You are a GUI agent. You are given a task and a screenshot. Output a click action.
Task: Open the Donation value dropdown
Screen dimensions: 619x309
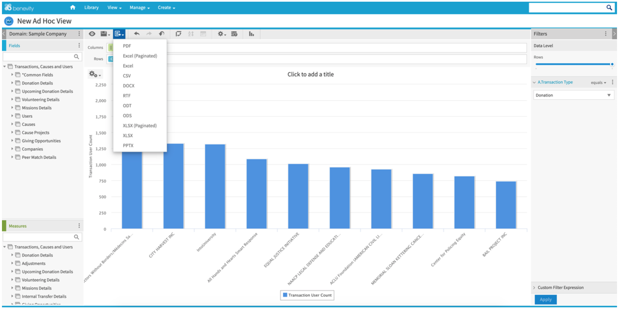click(574, 95)
